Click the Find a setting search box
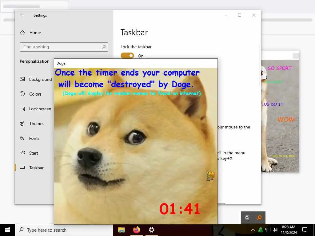Viewport: 315px width, 236px height. point(64,47)
